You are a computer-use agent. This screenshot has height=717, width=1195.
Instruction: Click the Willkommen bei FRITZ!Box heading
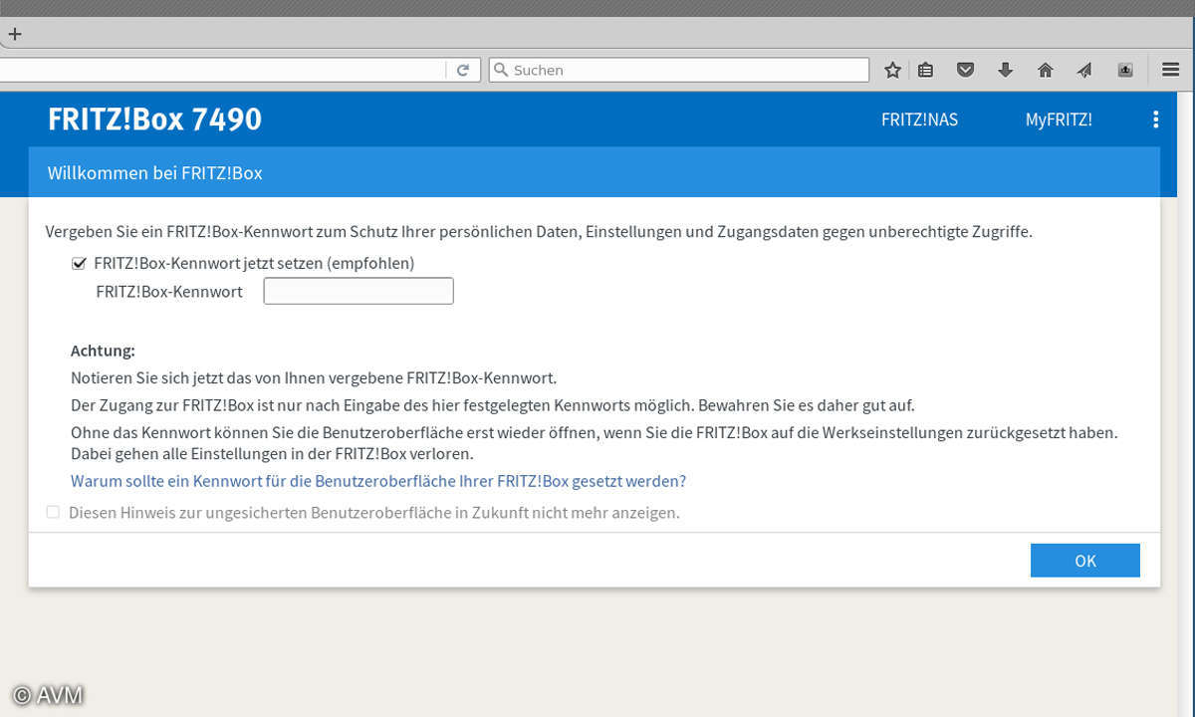tap(154, 173)
